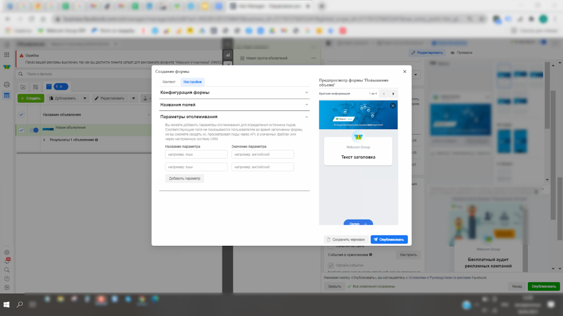Toggle the select-all ads header checkbox

pyautogui.click(x=21, y=115)
